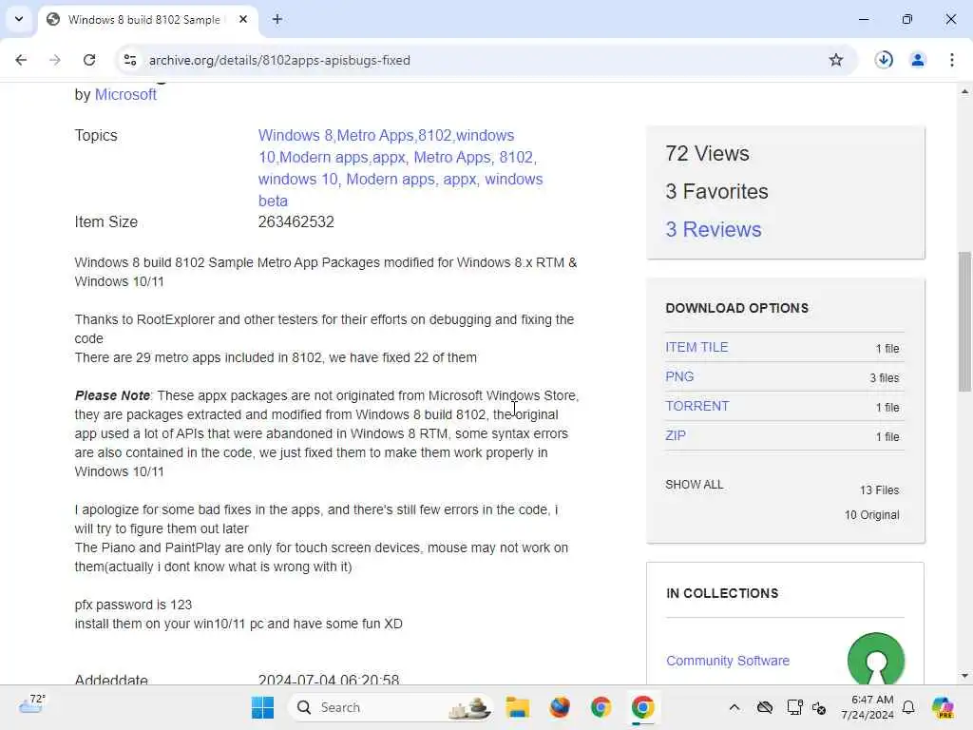
Task: Click SHOW ALL download files
Action: pos(694,485)
